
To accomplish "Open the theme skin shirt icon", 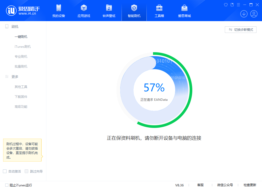I will coord(226,4).
